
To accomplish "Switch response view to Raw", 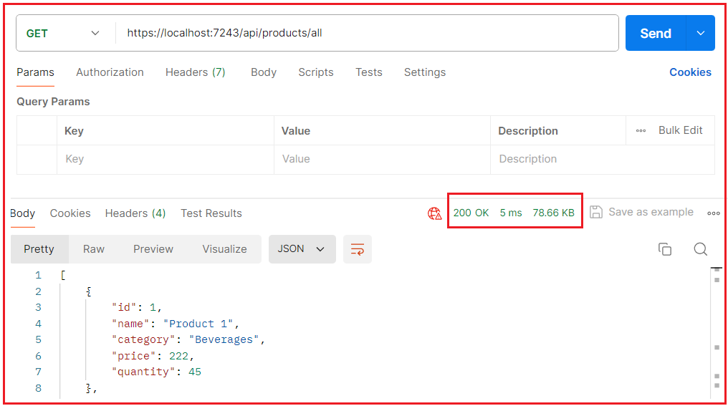I will pos(94,249).
